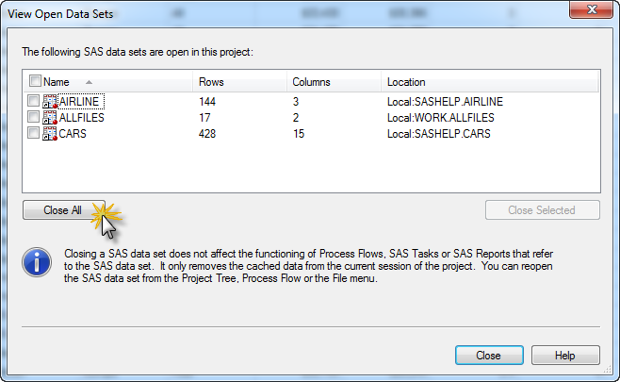
Task: Select the Local:SASHELP.CARS location entry
Action: pos(438,134)
